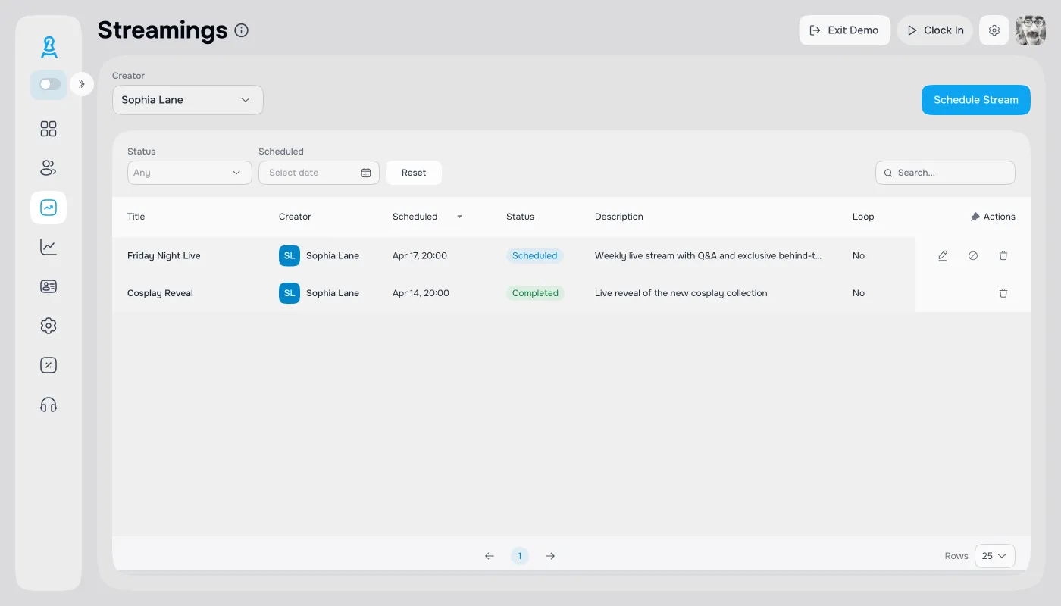This screenshot has width=1061, height=606.
Task: Open the Status filter dropdown
Action: coord(189,173)
